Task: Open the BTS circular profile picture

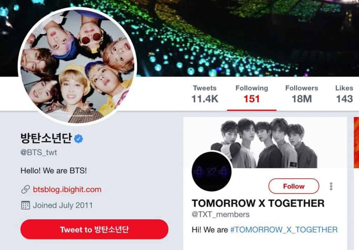Action: [x=77, y=66]
